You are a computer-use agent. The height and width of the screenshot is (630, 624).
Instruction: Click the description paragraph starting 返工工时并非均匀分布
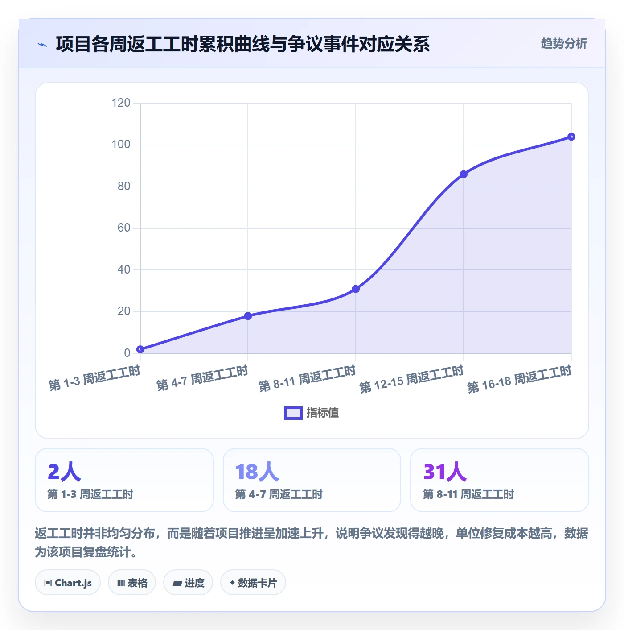(312, 543)
